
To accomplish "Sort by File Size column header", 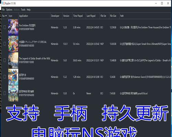I will pyautogui.click(x=114, y=16).
